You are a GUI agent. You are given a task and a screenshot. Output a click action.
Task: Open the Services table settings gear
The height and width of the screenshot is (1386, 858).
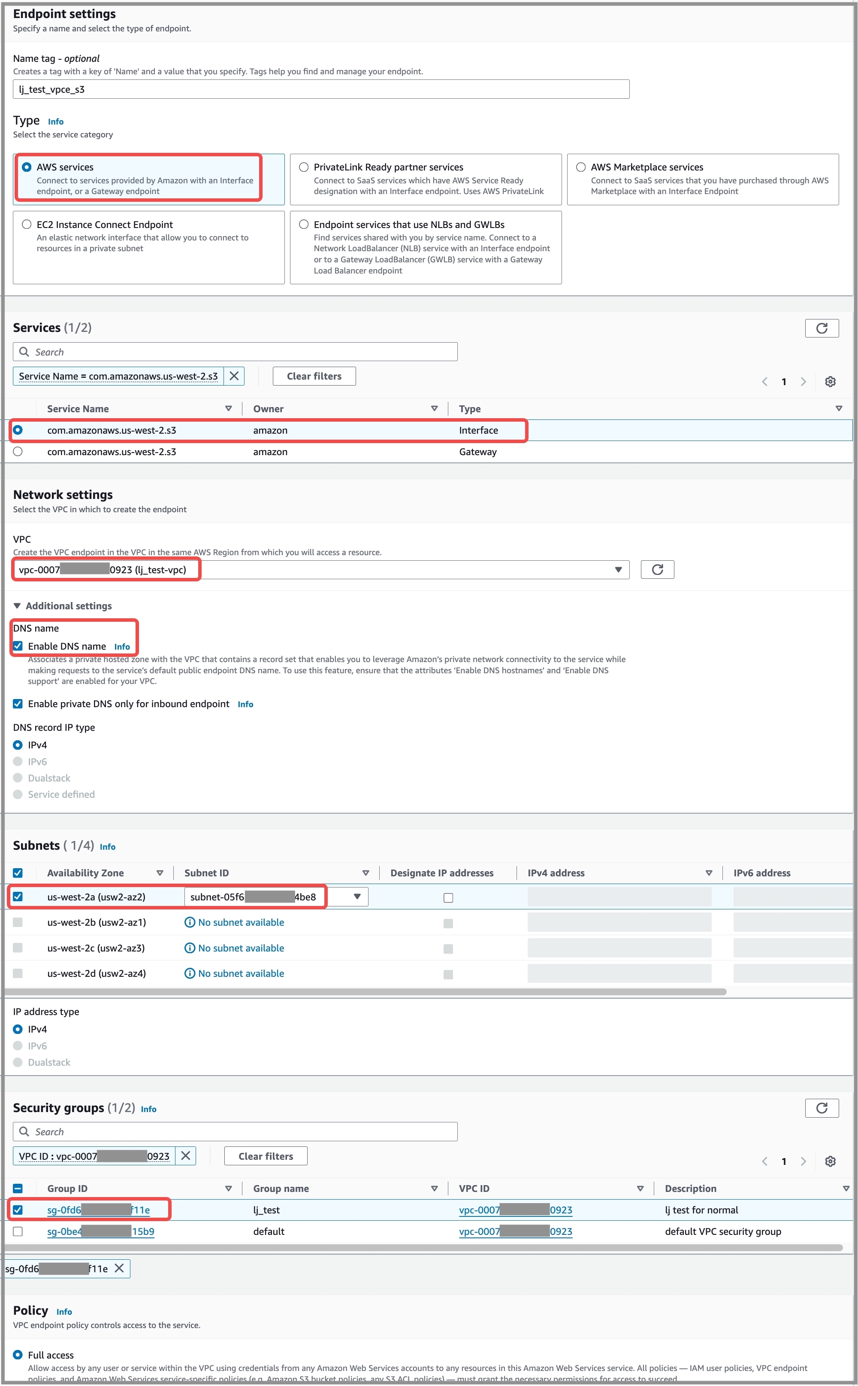pyautogui.click(x=830, y=381)
